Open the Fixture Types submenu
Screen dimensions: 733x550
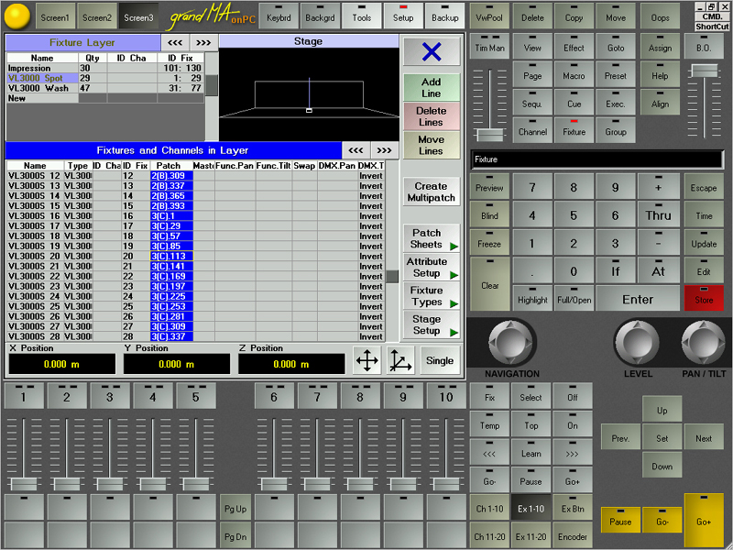(x=431, y=296)
